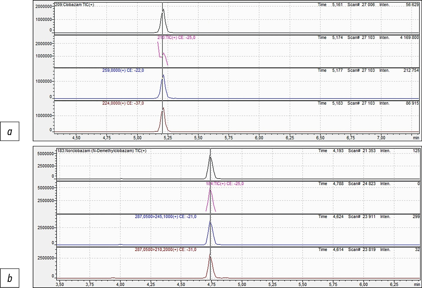The image size is (422, 288).
Task: Select the panel label box 'a'
Action: [x=10, y=132]
